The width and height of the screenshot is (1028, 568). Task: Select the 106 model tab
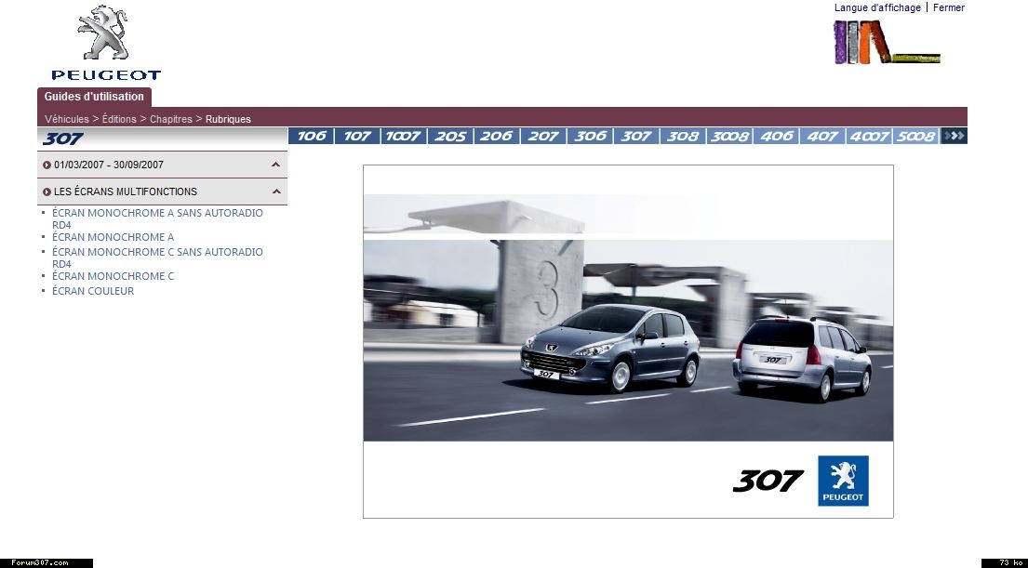312,137
